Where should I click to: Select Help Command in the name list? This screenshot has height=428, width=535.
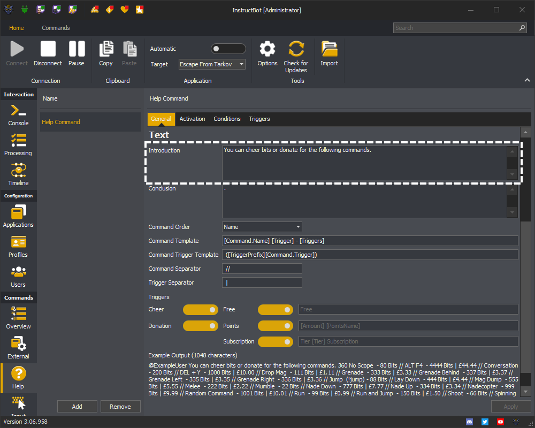pos(90,122)
